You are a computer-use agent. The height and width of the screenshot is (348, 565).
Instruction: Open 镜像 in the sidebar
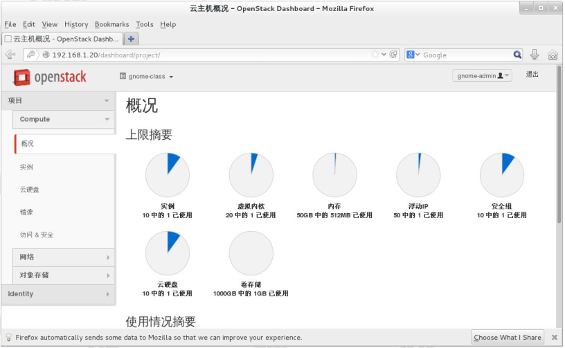pyautogui.click(x=26, y=212)
